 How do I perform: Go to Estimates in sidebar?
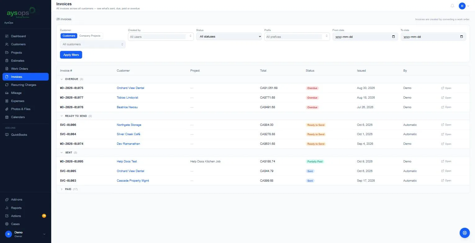25,61
